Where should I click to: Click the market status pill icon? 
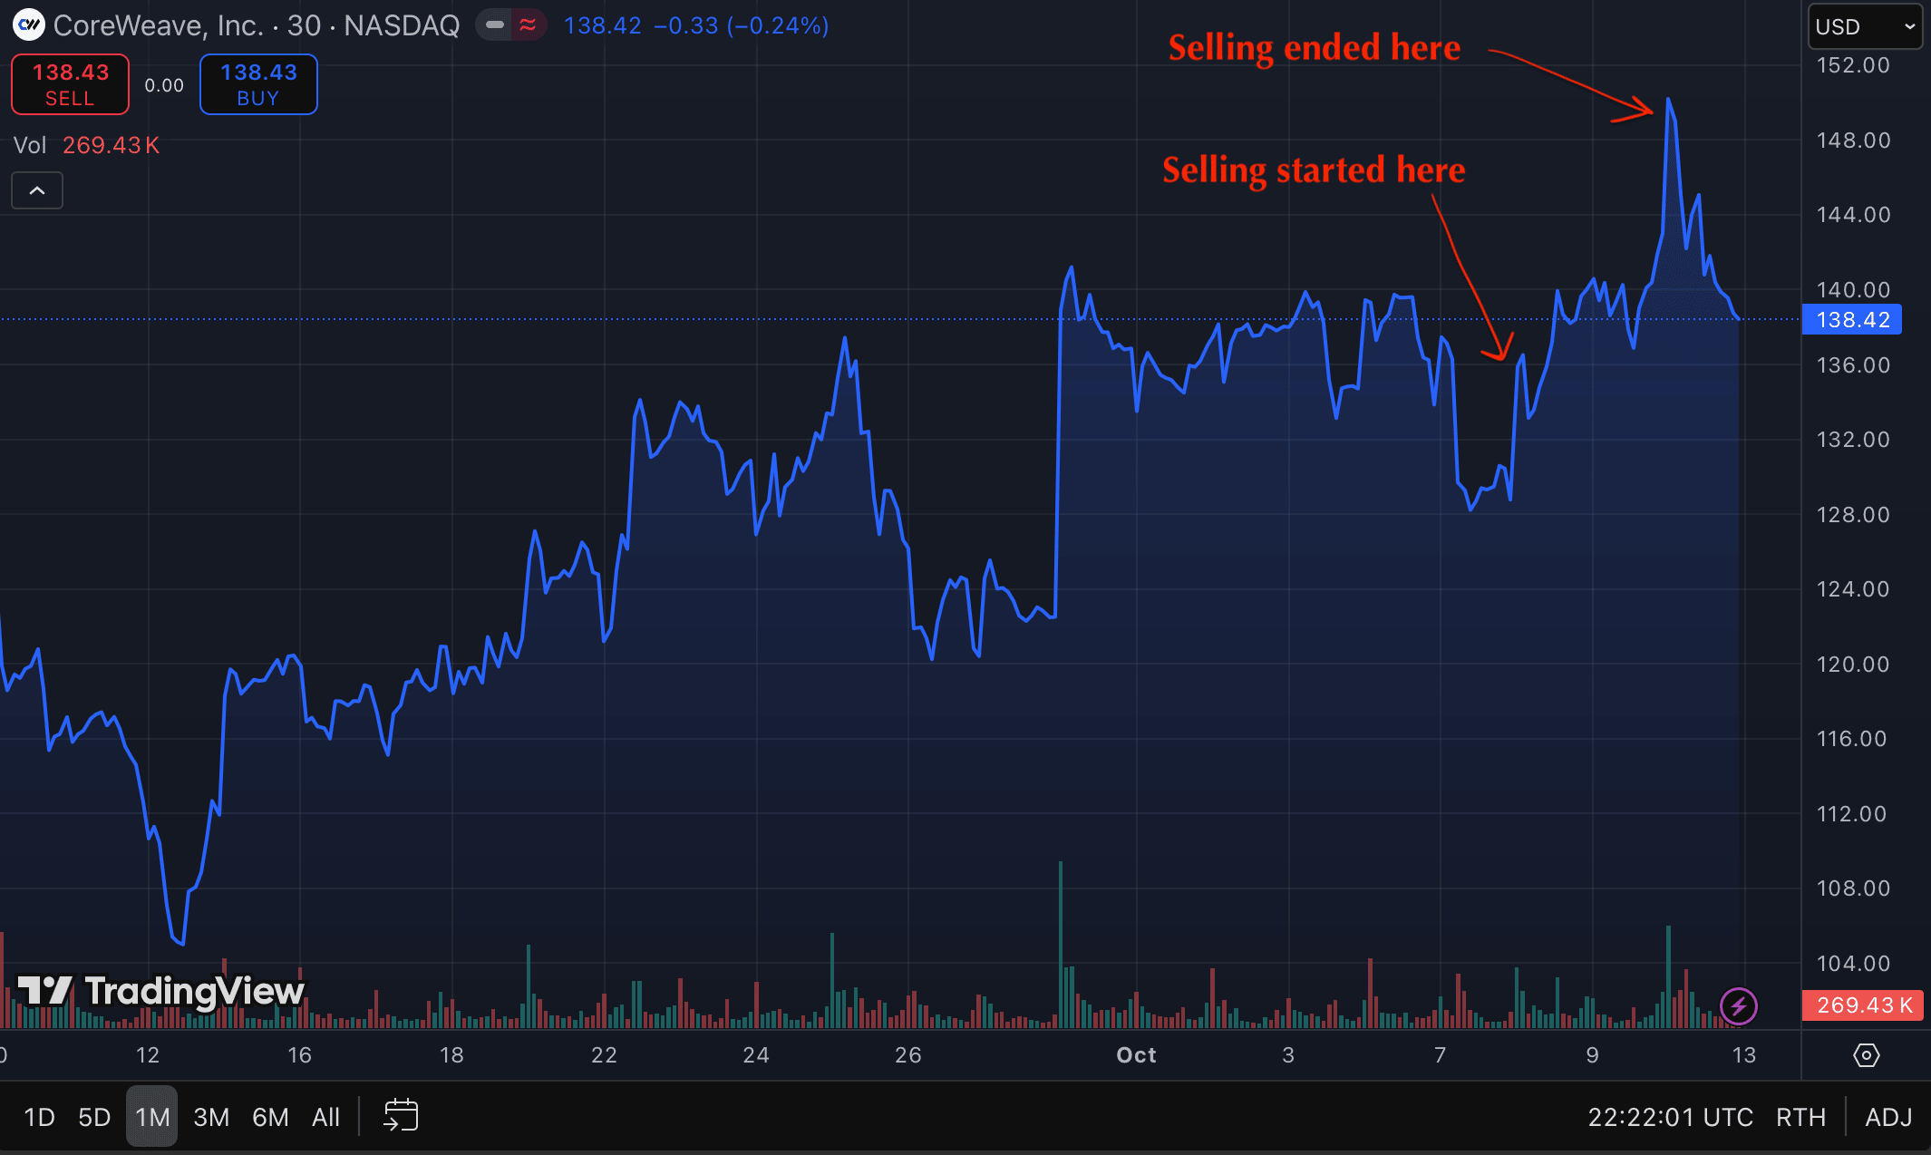[x=495, y=25]
